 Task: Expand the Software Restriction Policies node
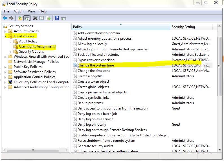[5, 72]
